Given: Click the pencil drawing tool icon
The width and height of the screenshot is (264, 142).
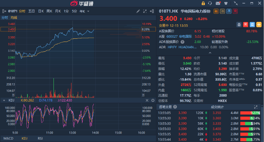Looking at the screenshot, I should 138,11.
